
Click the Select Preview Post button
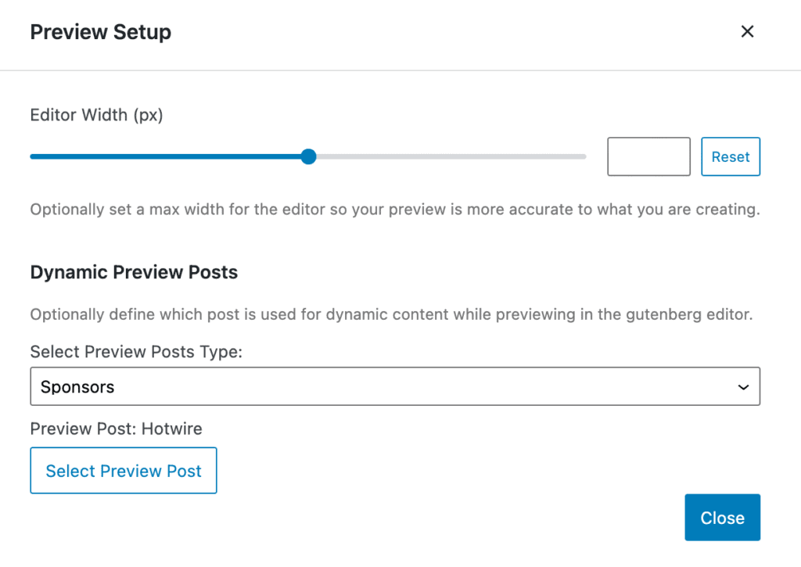pyautogui.click(x=124, y=471)
